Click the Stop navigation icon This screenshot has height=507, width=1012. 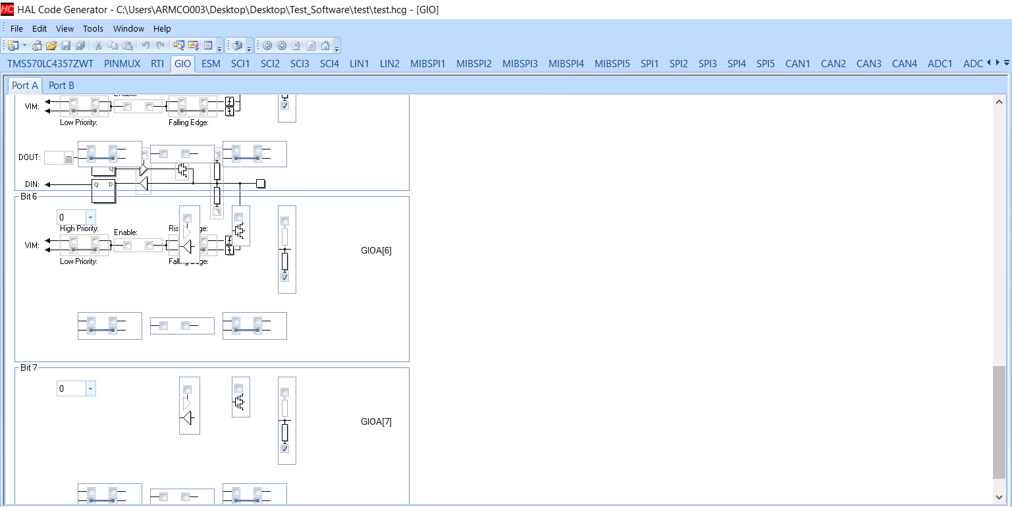pos(296,45)
